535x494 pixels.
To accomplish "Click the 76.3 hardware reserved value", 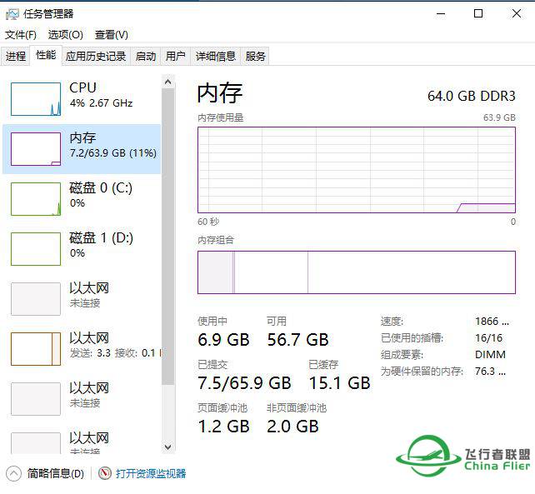I will coord(490,371).
